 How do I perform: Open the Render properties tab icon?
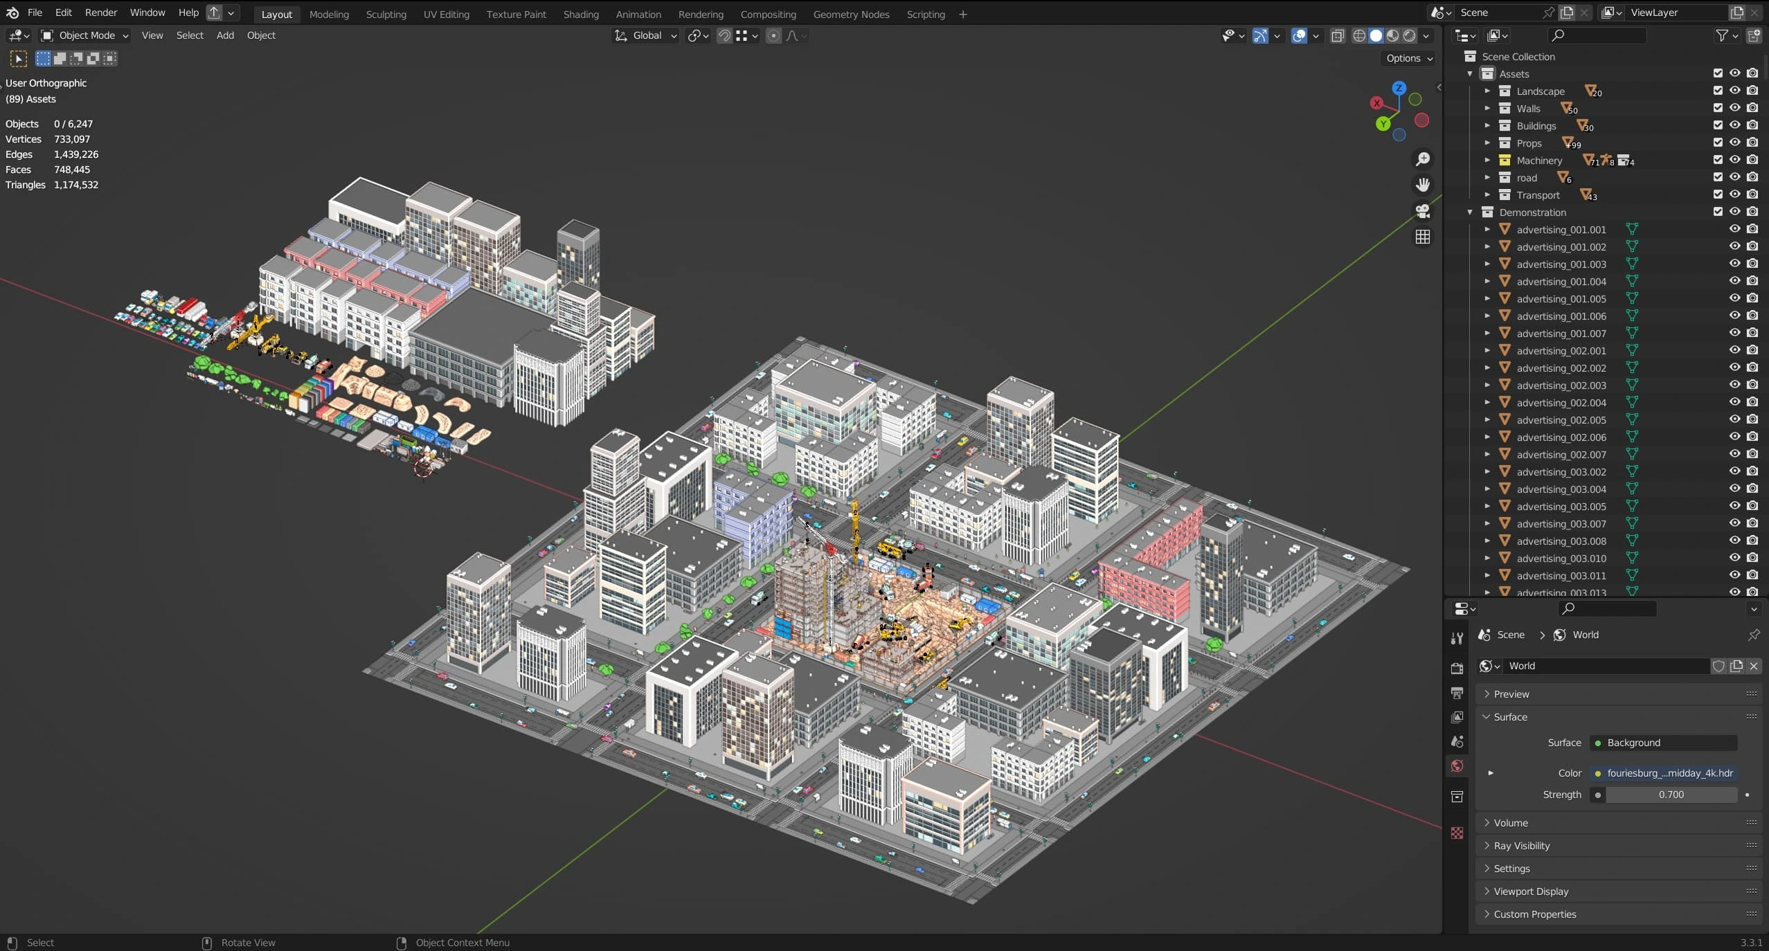pos(1457,668)
